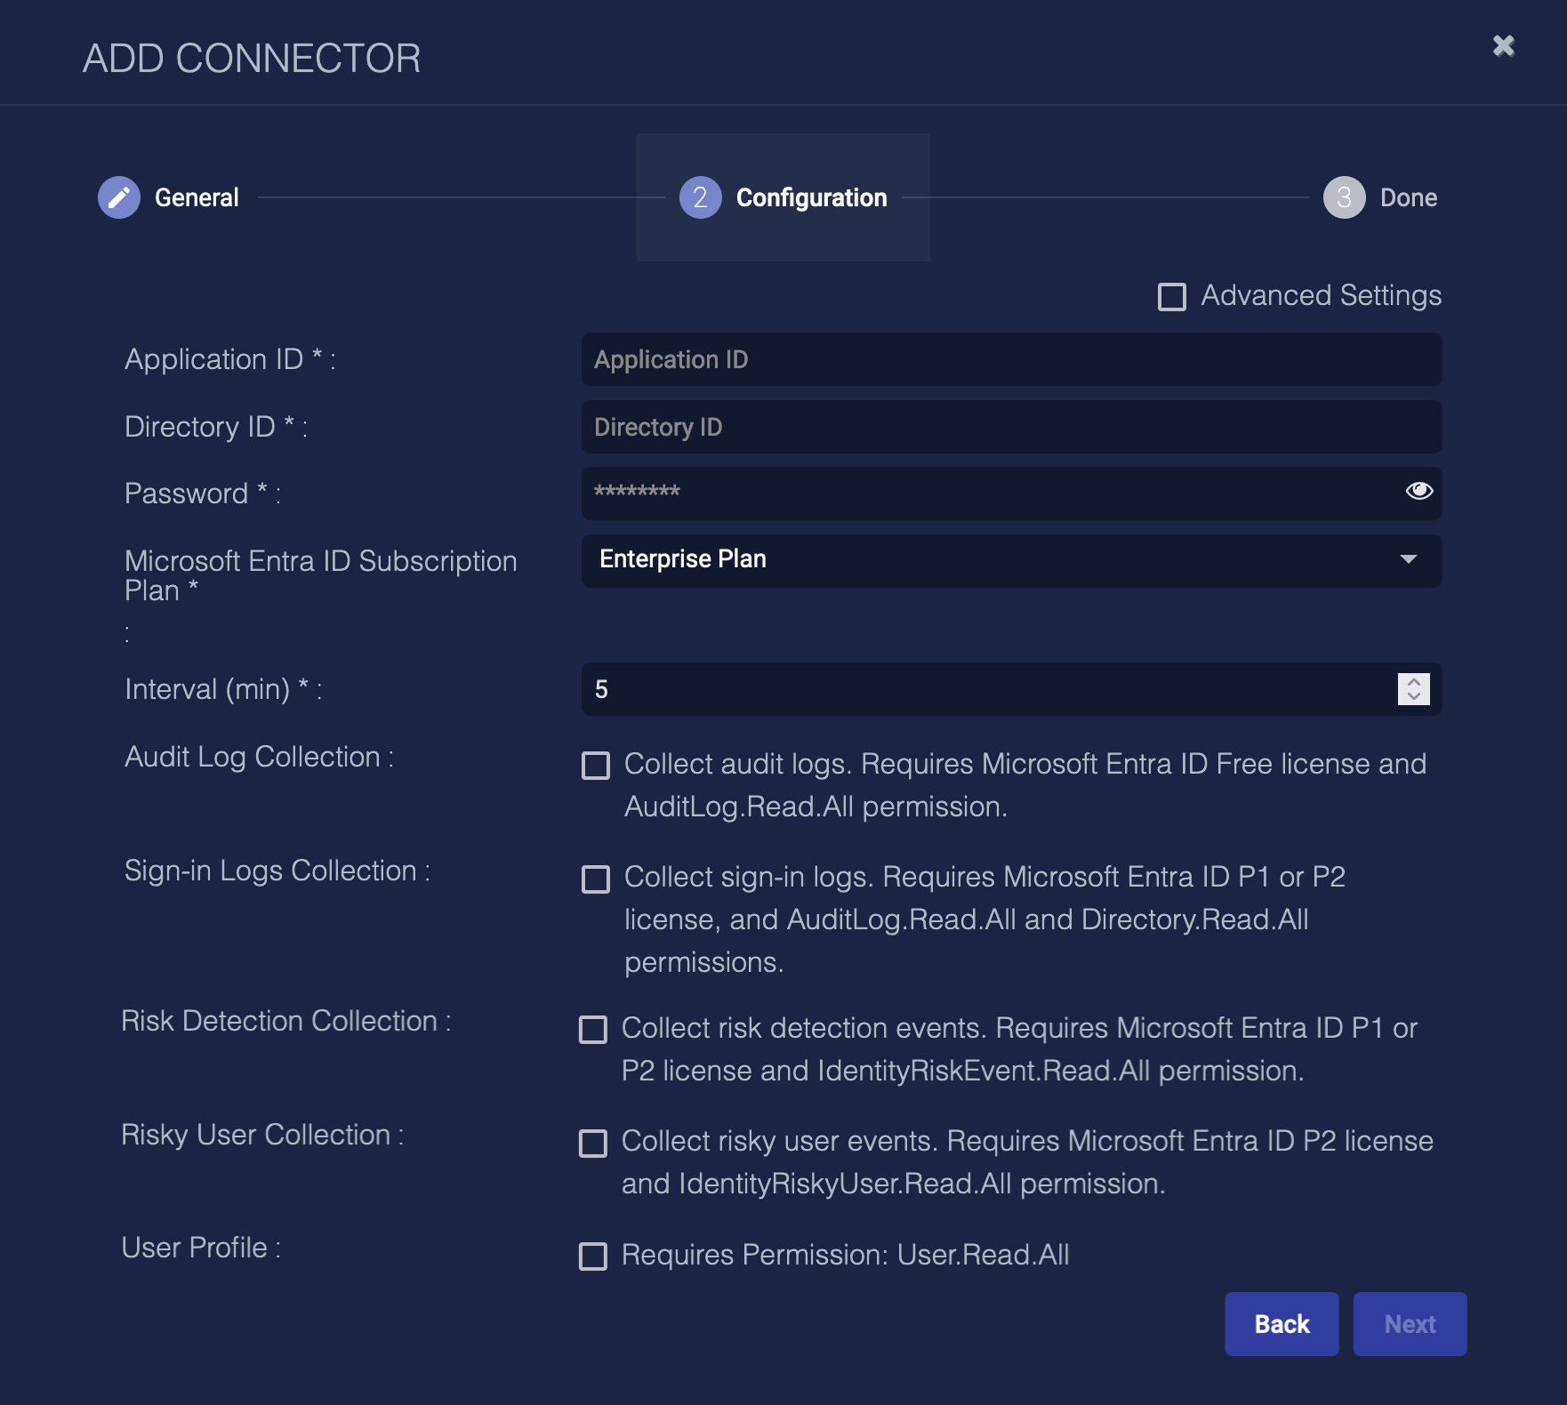Screen dimensions: 1567x1405
Task: Click the step 3 Done circle icon
Action: pyautogui.click(x=1344, y=197)
